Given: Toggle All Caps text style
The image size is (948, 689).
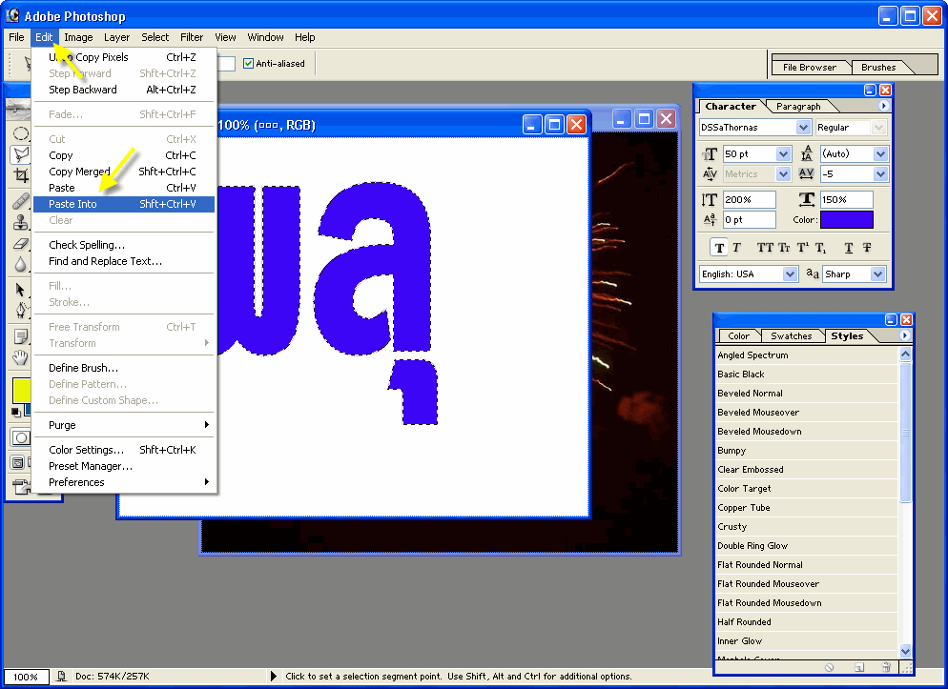Looking at the screenshot, I should click(765, 248).
